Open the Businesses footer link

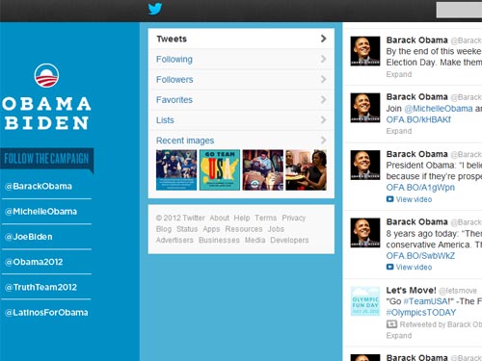[x=219, y=240]
